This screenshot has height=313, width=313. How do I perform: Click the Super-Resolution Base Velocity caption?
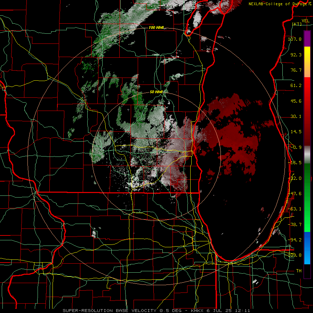[156, 311]
